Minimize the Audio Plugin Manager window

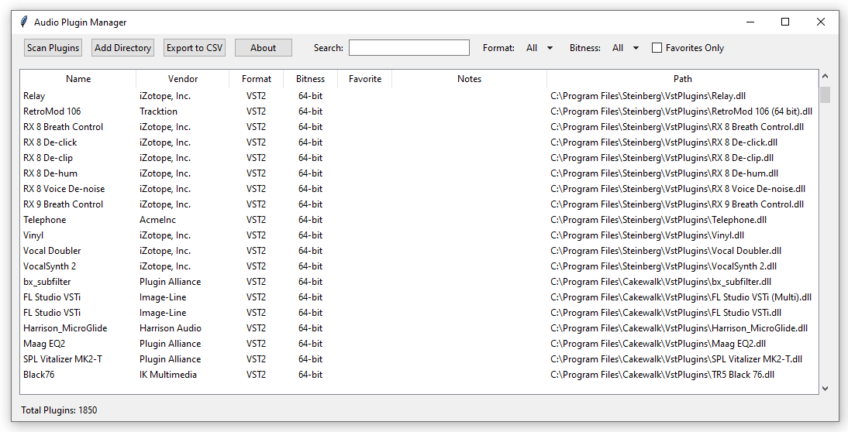pos(750,22)
